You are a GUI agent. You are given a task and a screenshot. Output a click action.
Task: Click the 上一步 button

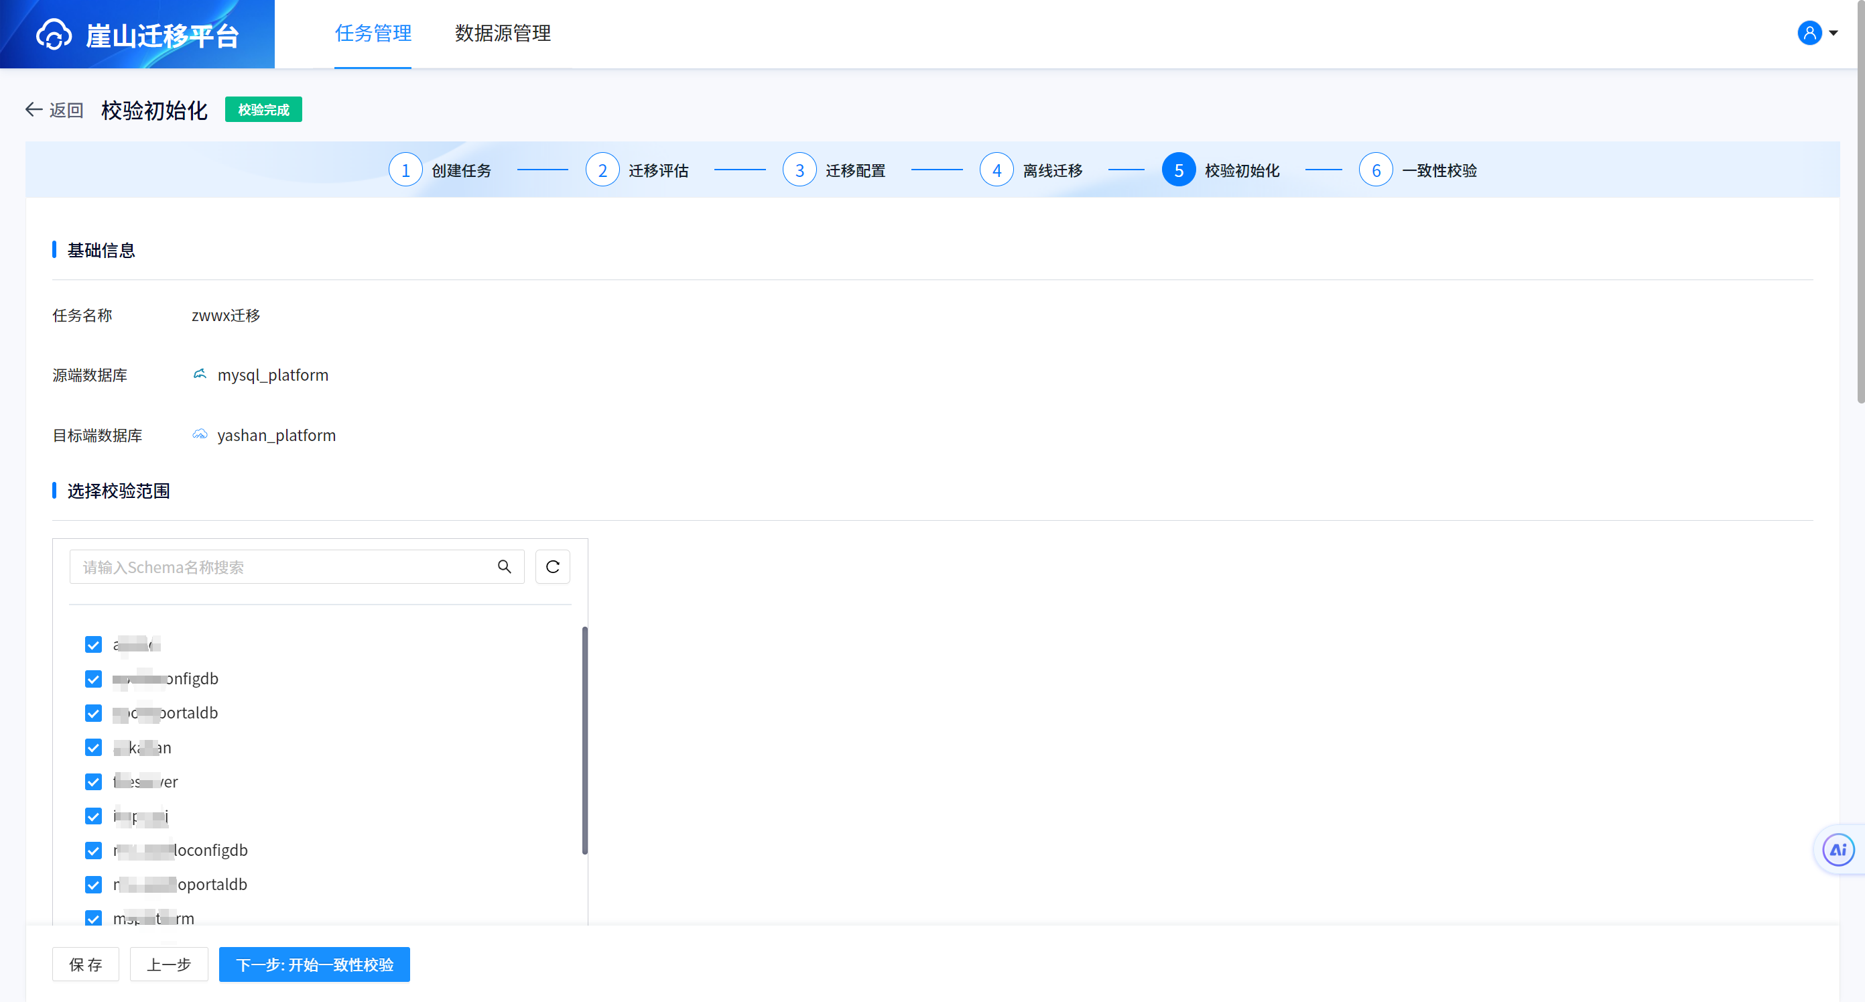coord(169,964)
